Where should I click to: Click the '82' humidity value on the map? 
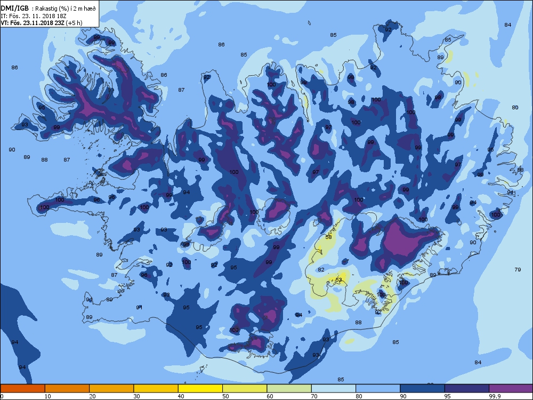tap(321, 270)
